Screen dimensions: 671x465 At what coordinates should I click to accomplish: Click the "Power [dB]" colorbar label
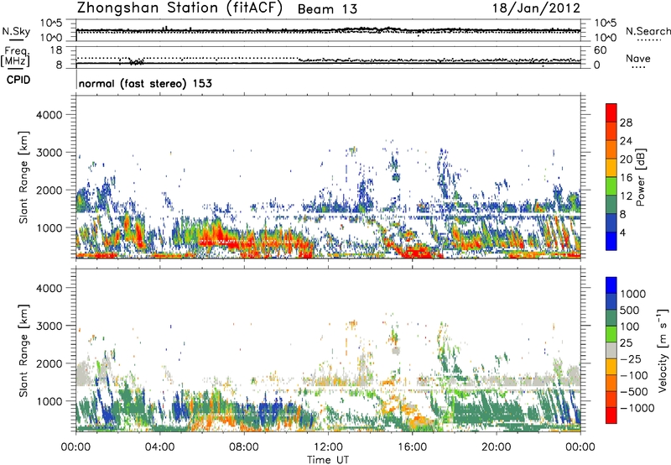(x=641, y=177)
